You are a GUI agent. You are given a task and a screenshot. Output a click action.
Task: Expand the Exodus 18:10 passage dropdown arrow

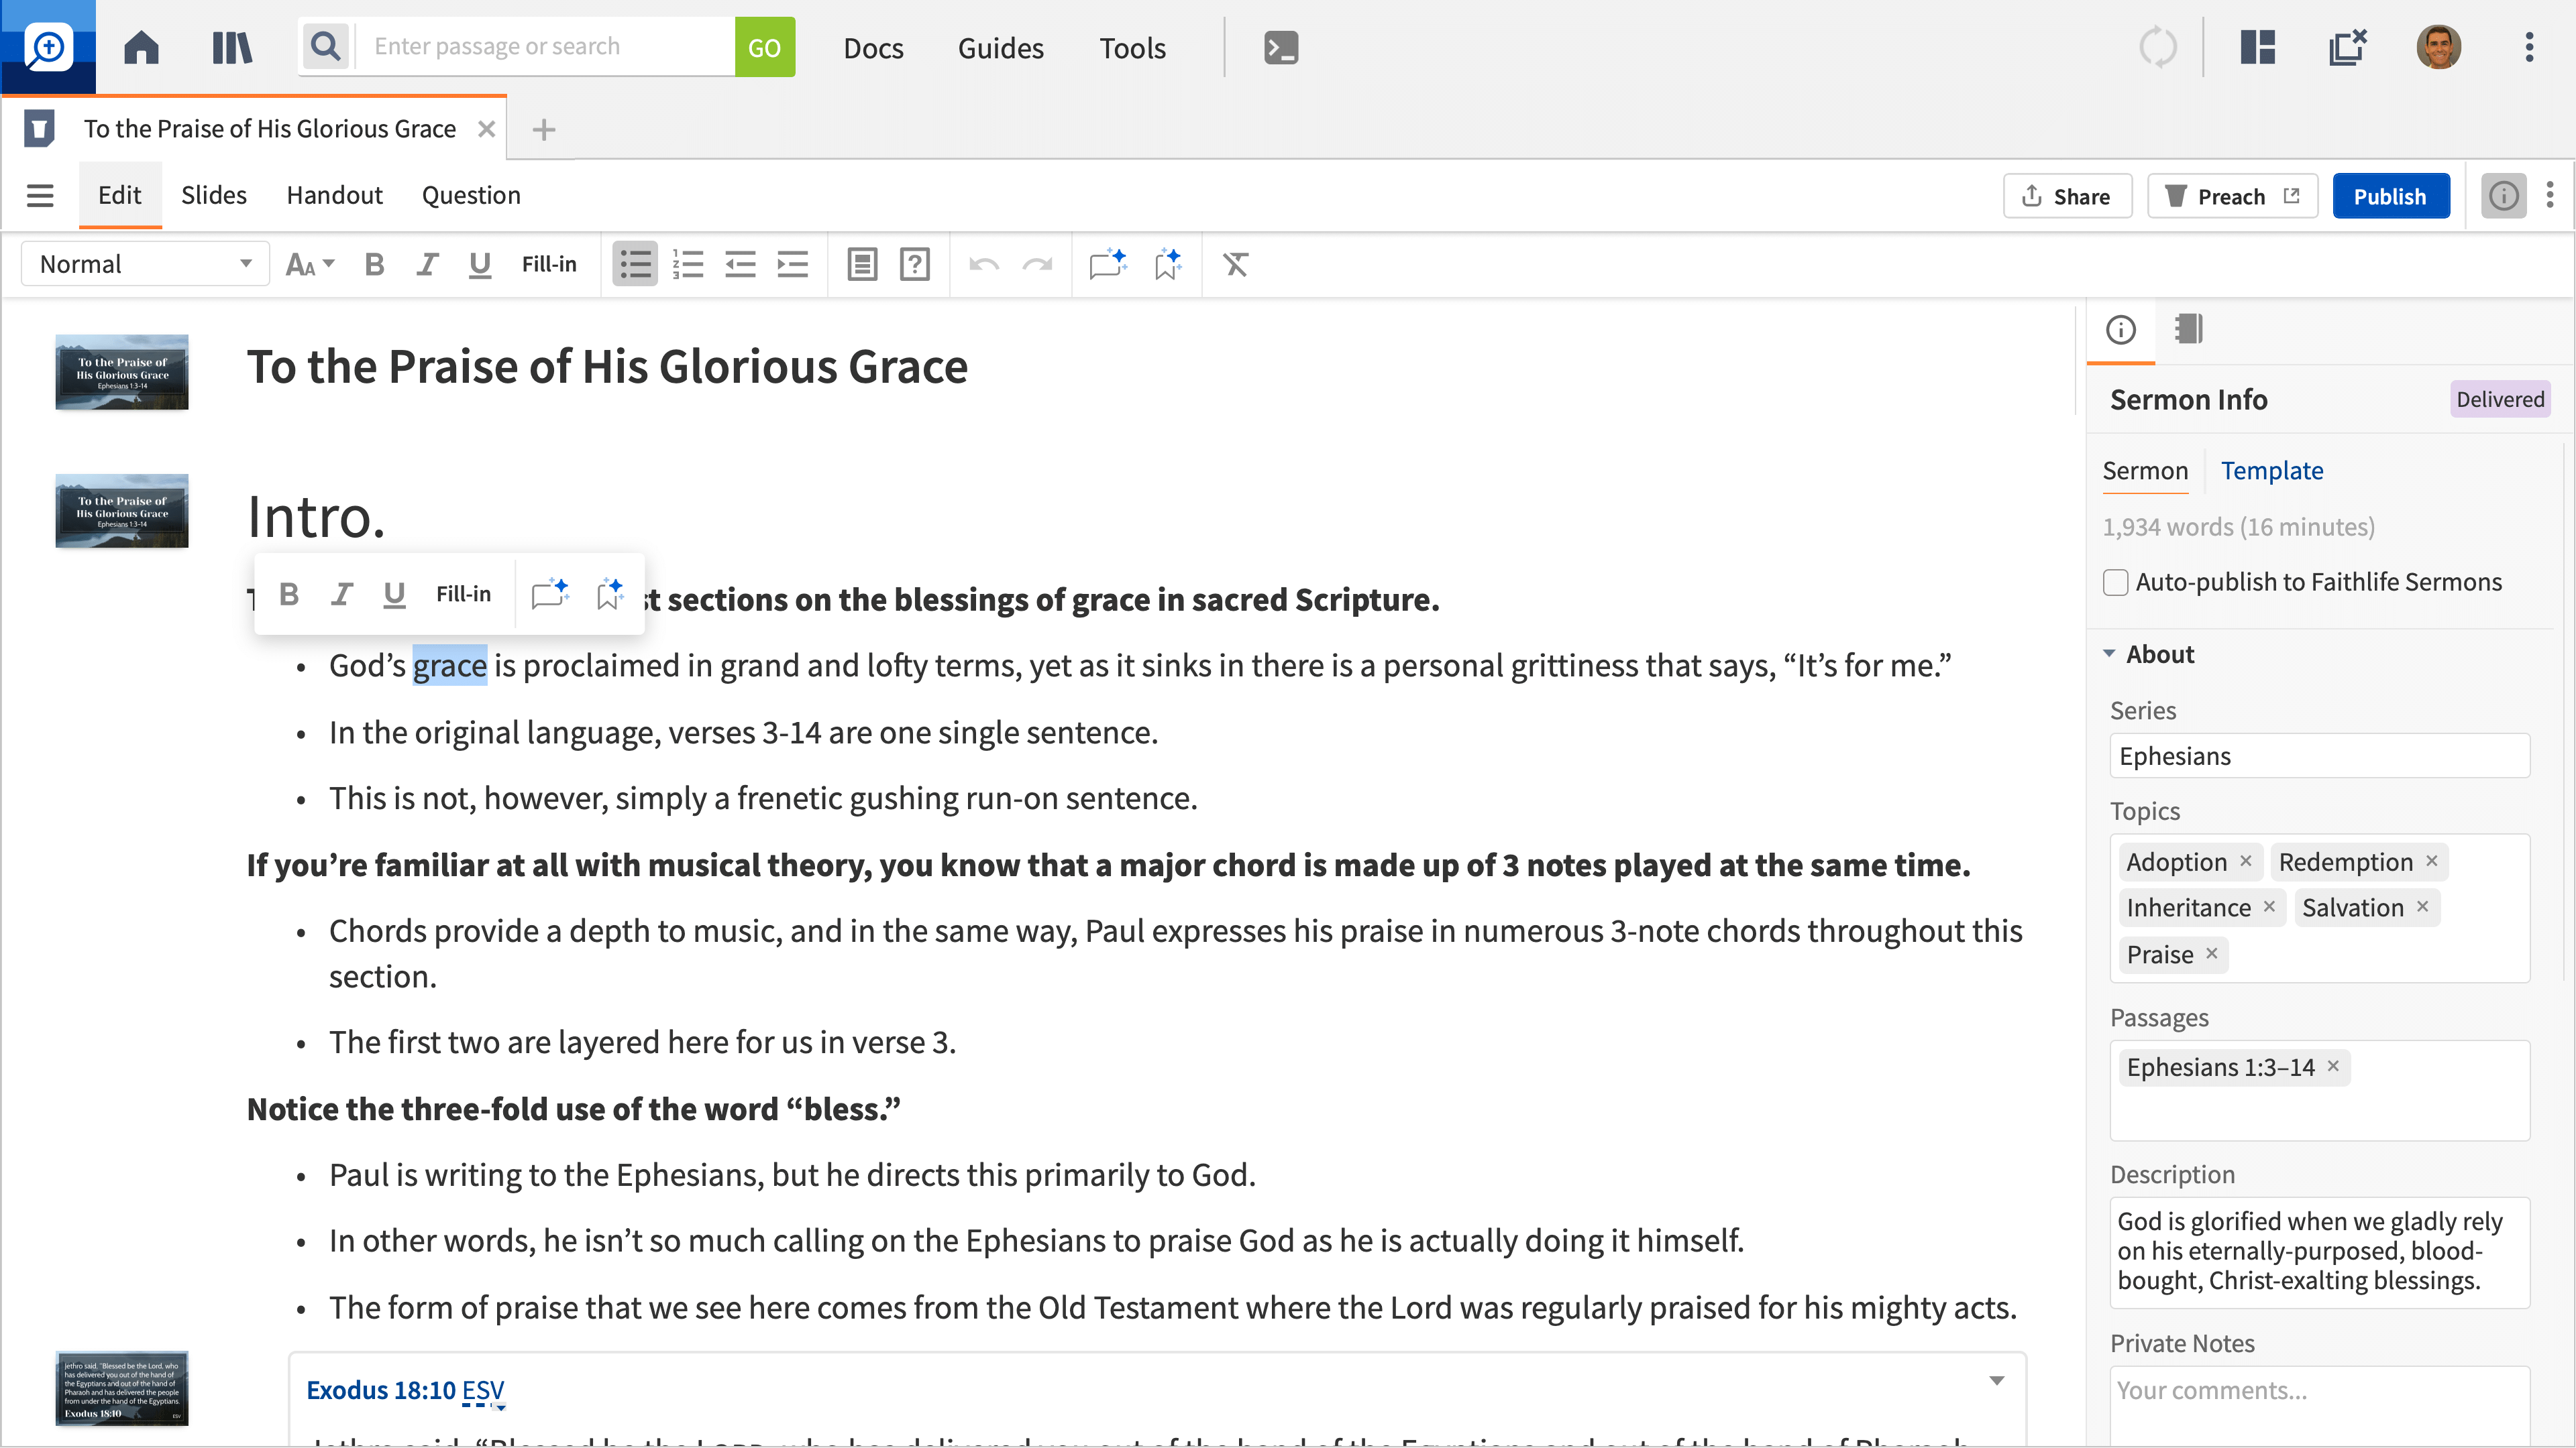pyautogui.click(x=1996, y=1381)
